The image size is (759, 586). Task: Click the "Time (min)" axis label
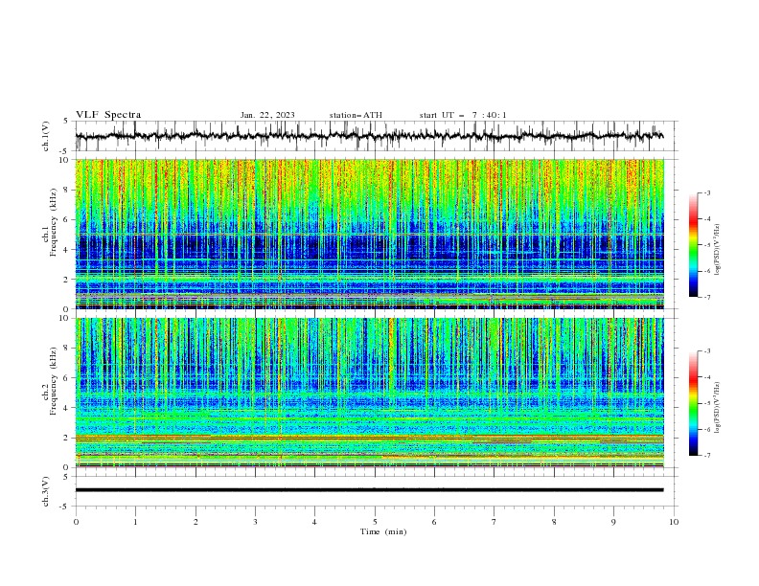[383, 531]
